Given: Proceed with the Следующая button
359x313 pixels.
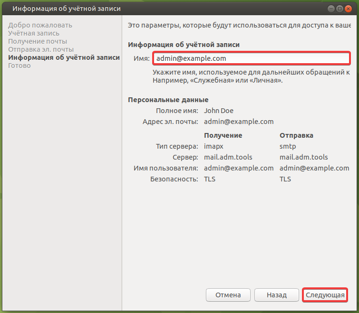Looking at the screenshot, I should (x=325, y=295).
